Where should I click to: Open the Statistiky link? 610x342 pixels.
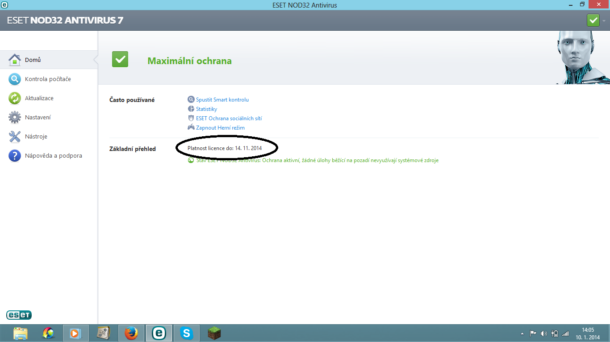click(206, 109)
